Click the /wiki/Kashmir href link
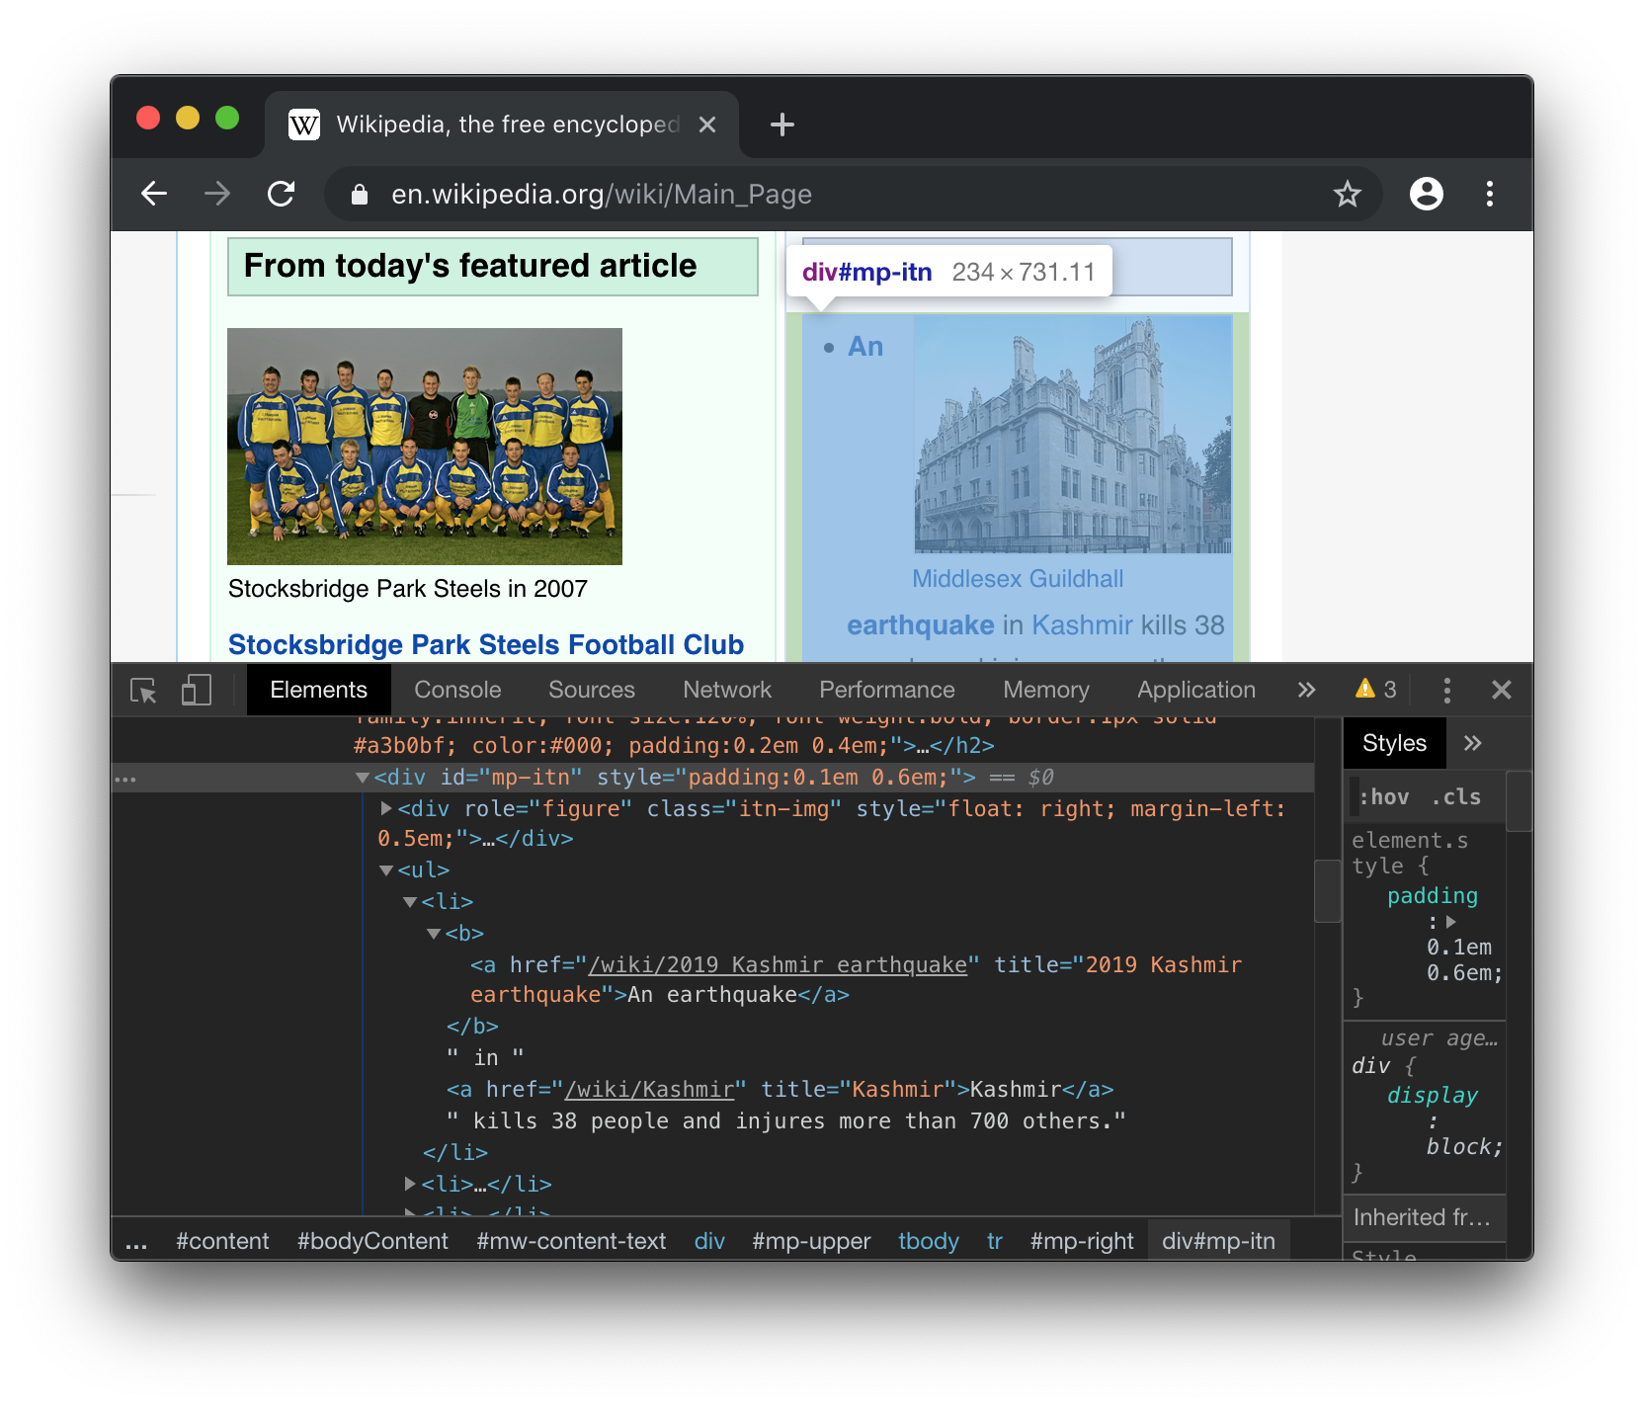The width and height of the screenshot is (1644, 1407). click(x=649, y=1089)
